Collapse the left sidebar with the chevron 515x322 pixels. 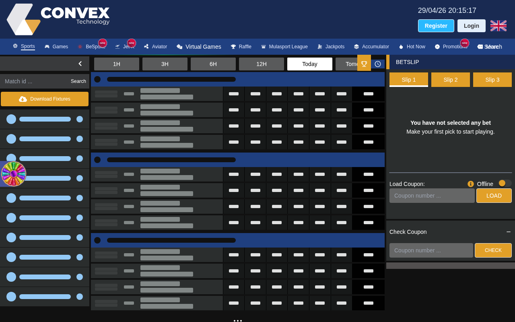point(80,64)
